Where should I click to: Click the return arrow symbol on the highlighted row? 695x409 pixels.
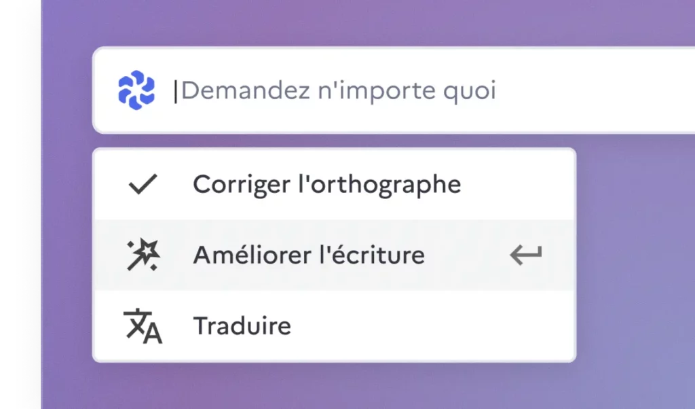(x=525, y=255)
